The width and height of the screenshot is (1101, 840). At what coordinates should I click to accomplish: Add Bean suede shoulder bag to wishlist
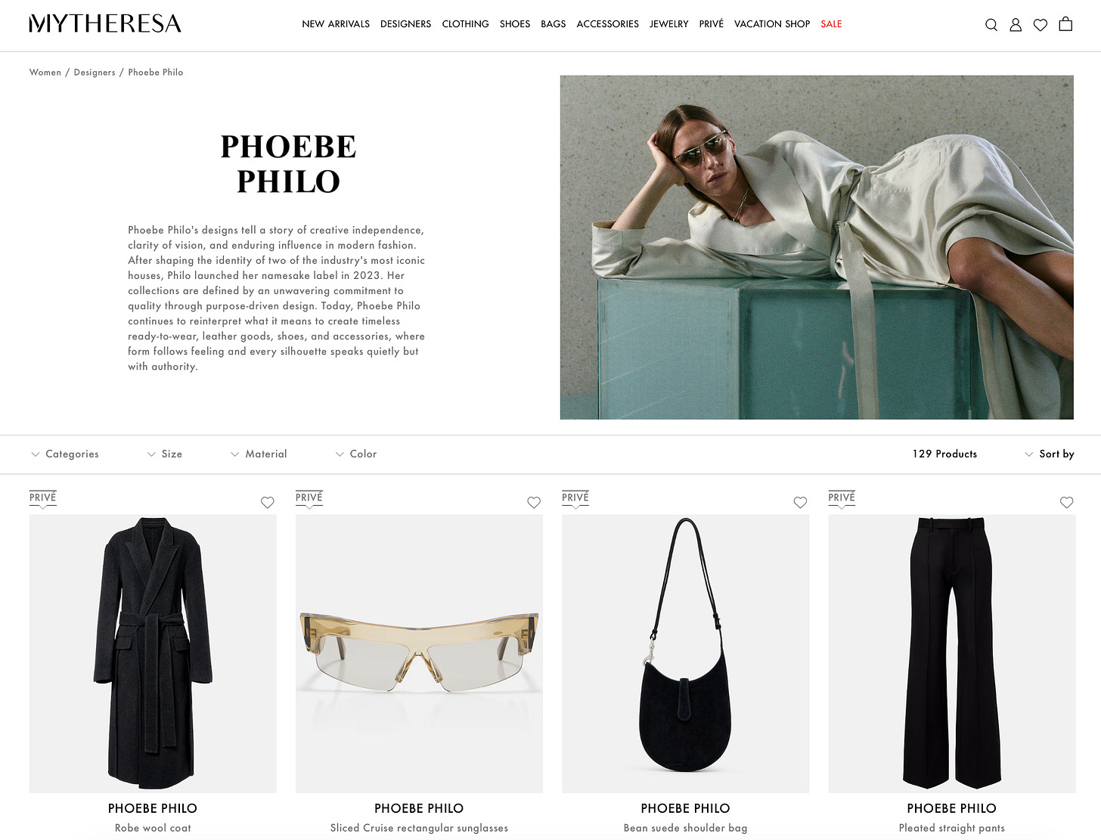coord(800,503)
